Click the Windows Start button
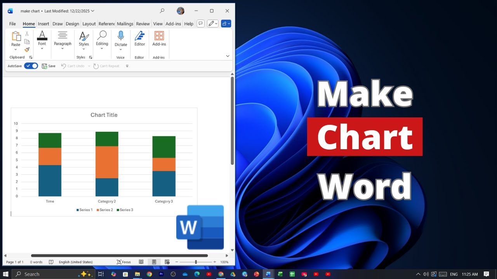497x279 pixels. pos(6,274)
